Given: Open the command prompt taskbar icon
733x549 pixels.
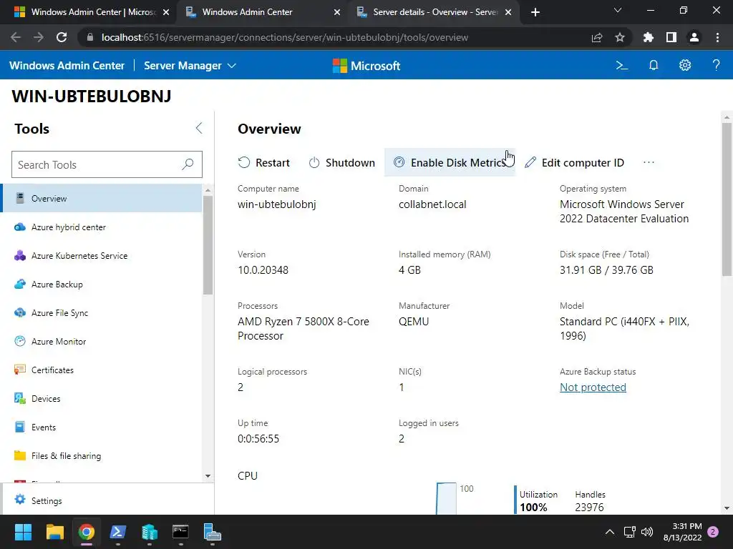Looking at the screenshot, I should [180, 532].
